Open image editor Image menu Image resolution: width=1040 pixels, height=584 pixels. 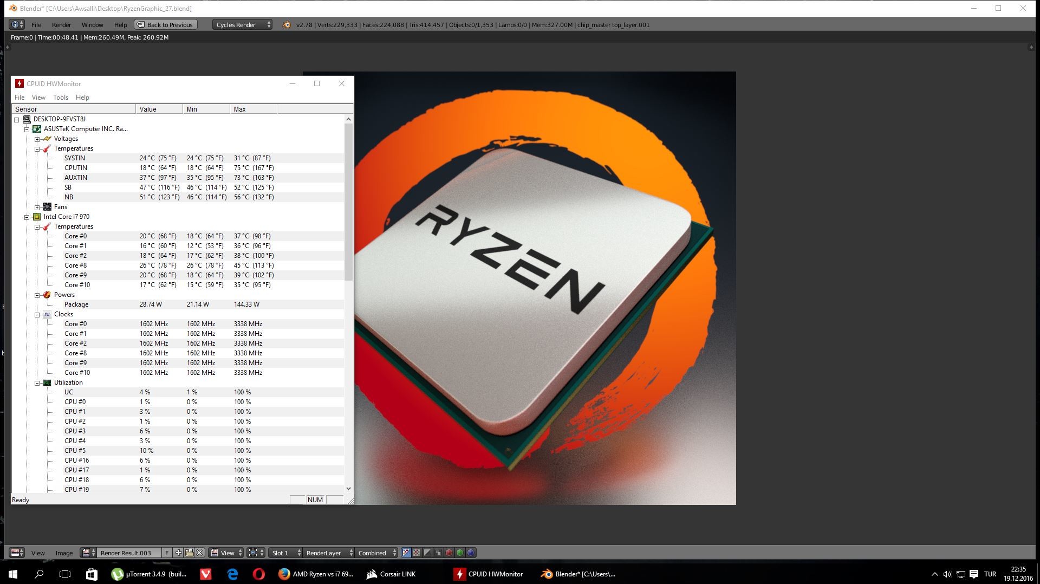tap(64, 553)
